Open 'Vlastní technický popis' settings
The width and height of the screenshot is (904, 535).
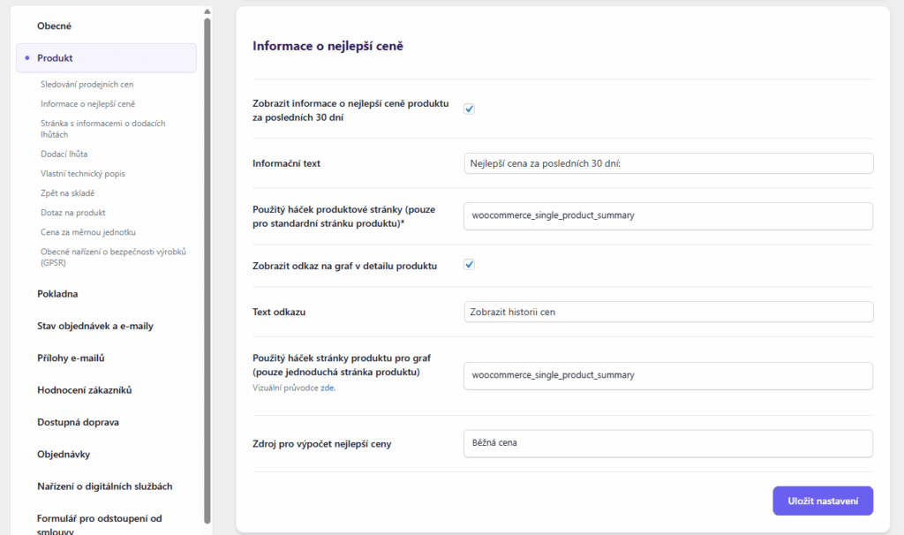(x=83, y=174)
